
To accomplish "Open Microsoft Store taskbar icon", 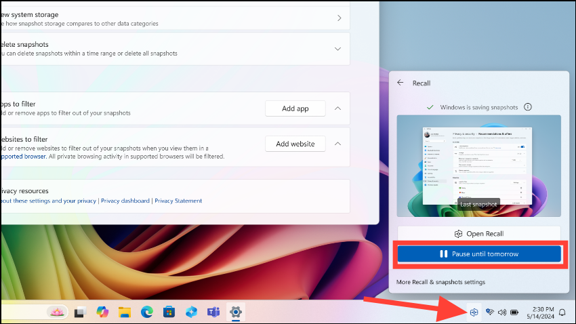I will click(x=169, y=312).
